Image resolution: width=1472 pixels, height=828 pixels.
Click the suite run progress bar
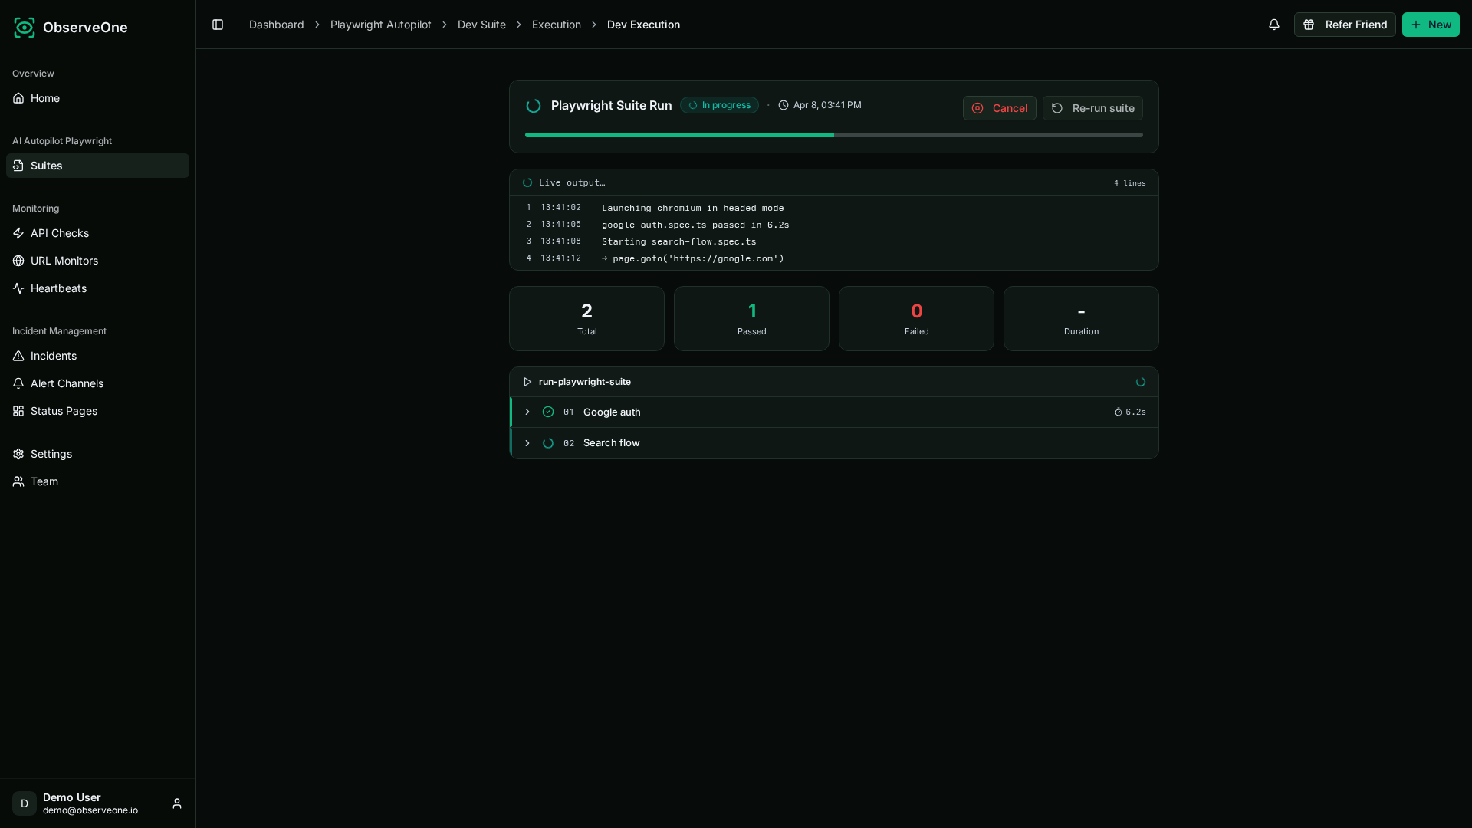pos(834,135)
